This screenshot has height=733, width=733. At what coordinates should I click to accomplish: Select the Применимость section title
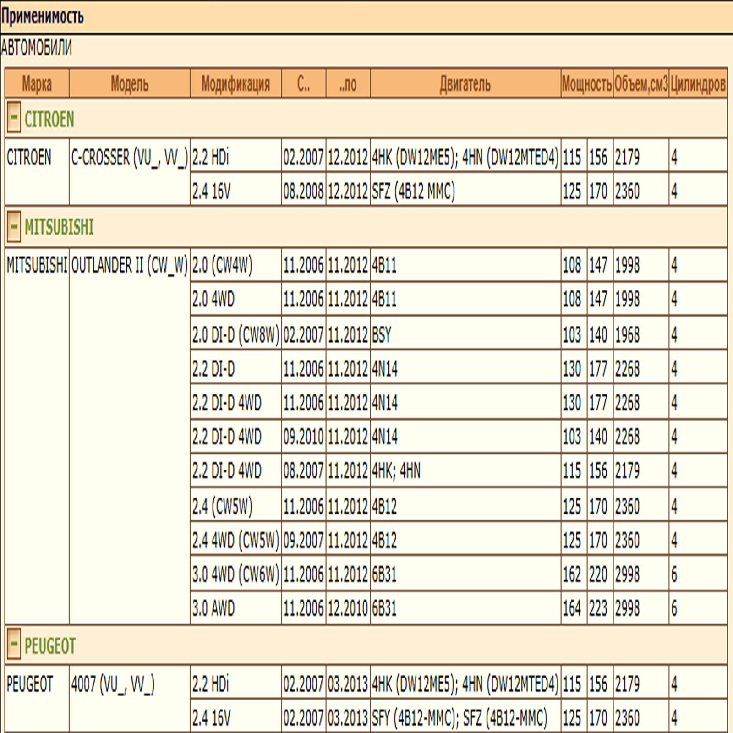[x=42, y=16]
